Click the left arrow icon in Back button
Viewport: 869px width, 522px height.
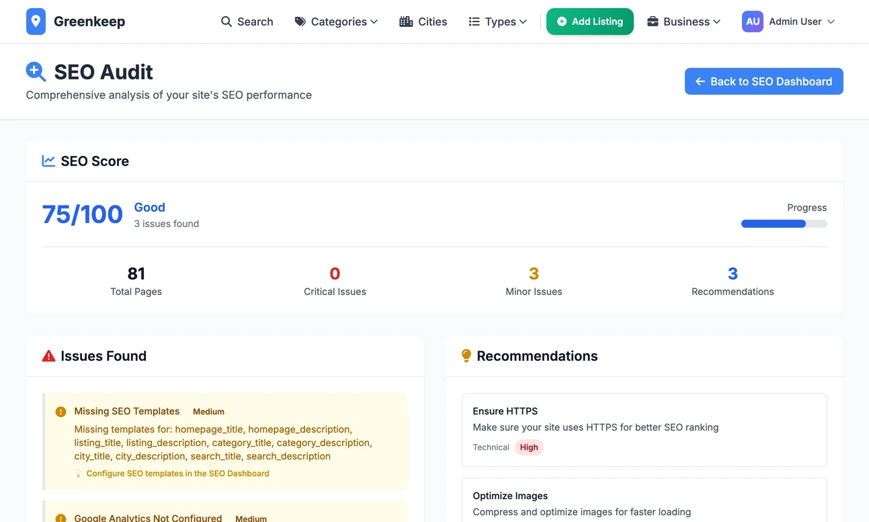coord(700,81)
